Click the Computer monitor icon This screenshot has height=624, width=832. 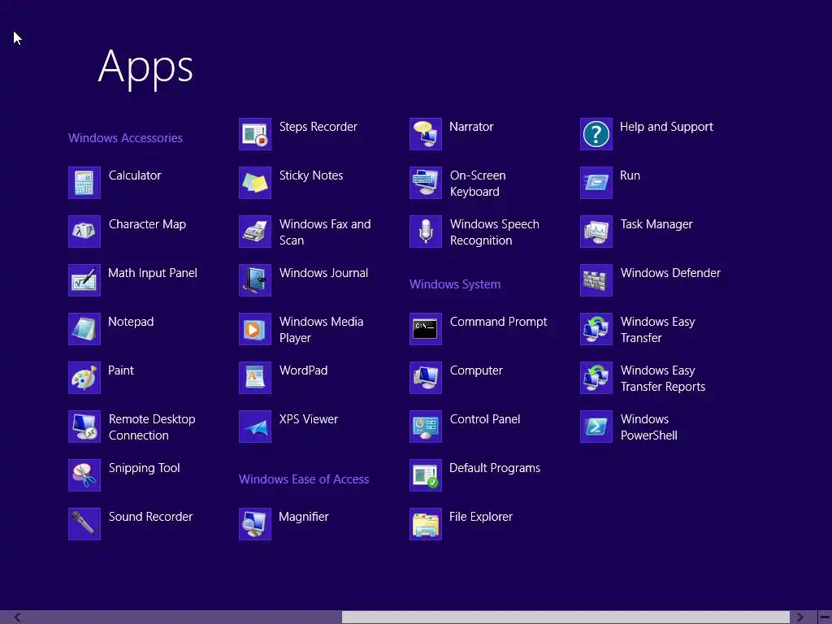coord(426,378)
